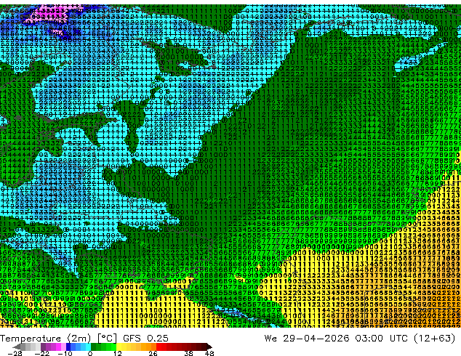The height and width of the screenshot is (356, 461).
Task: Click the 38 legend scale label
Action: [x=188, y=353]
